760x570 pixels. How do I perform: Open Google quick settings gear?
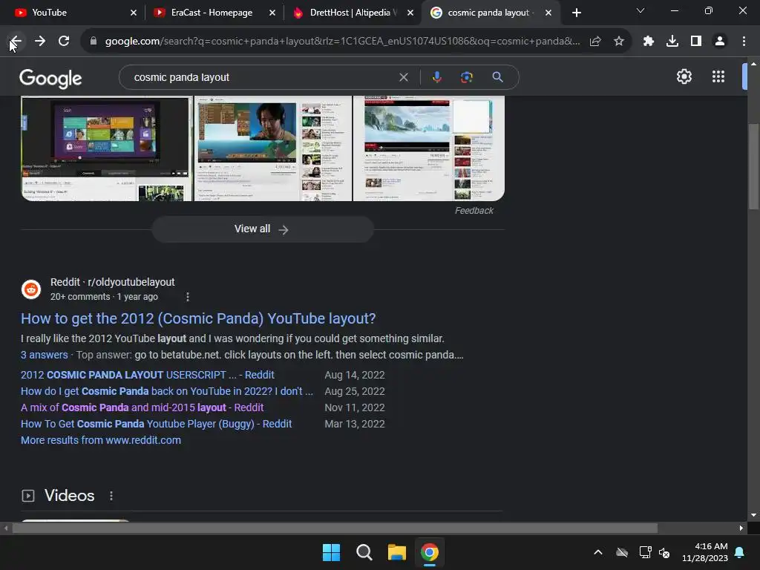(684, 76)
